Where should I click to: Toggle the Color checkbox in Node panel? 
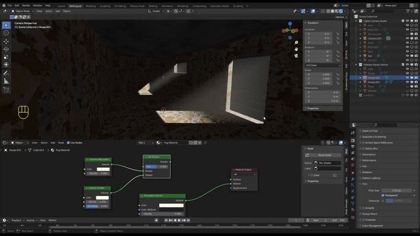[x=312, y=176]
